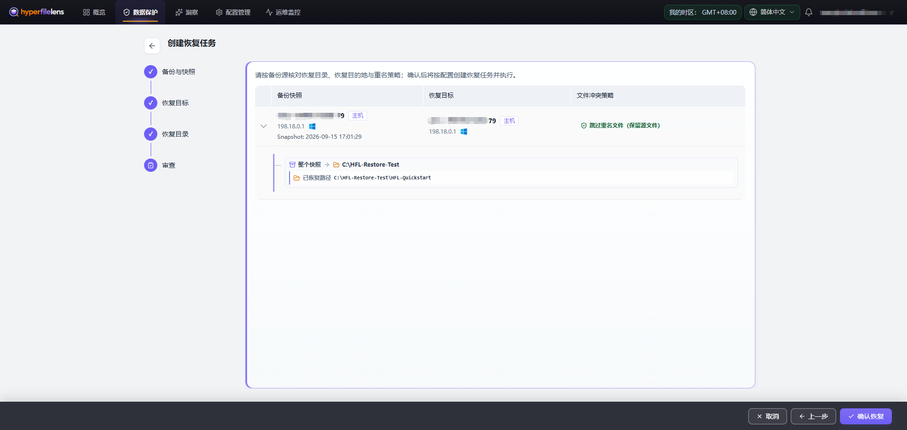Click the 取消 cancel button
This screenshot has height=430, width=907.
pos(768,416)
